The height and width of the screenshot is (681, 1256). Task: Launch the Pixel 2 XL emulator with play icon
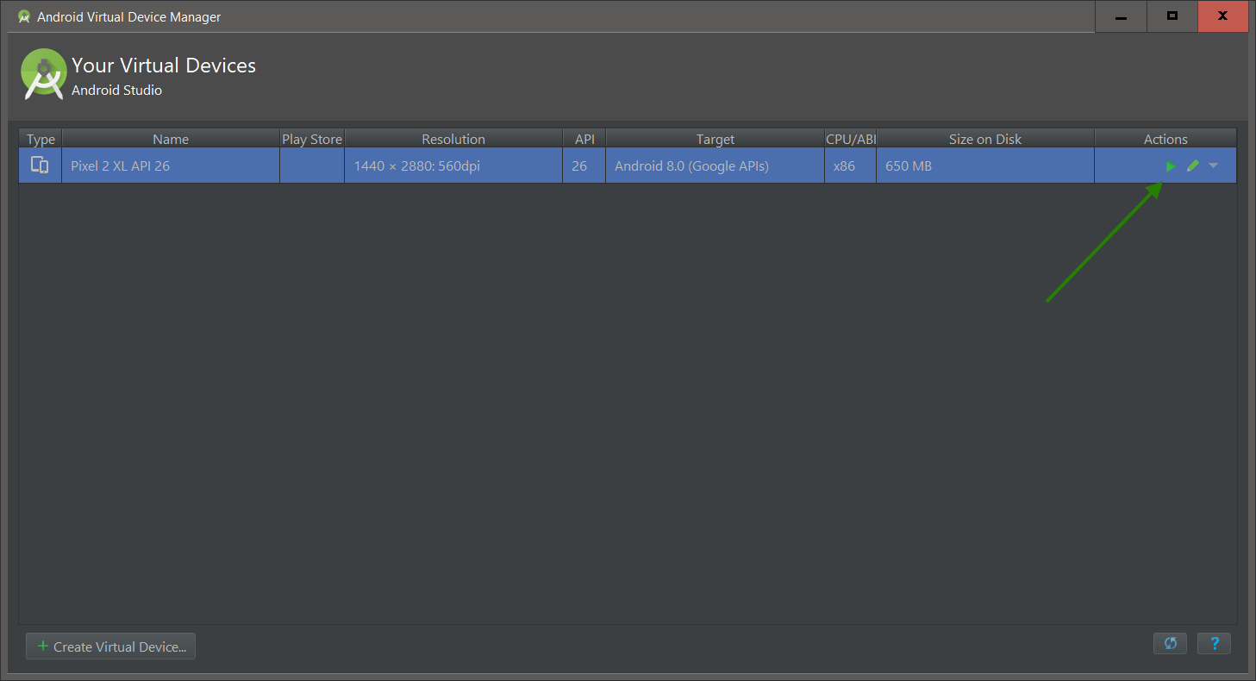coord(1170,166)
